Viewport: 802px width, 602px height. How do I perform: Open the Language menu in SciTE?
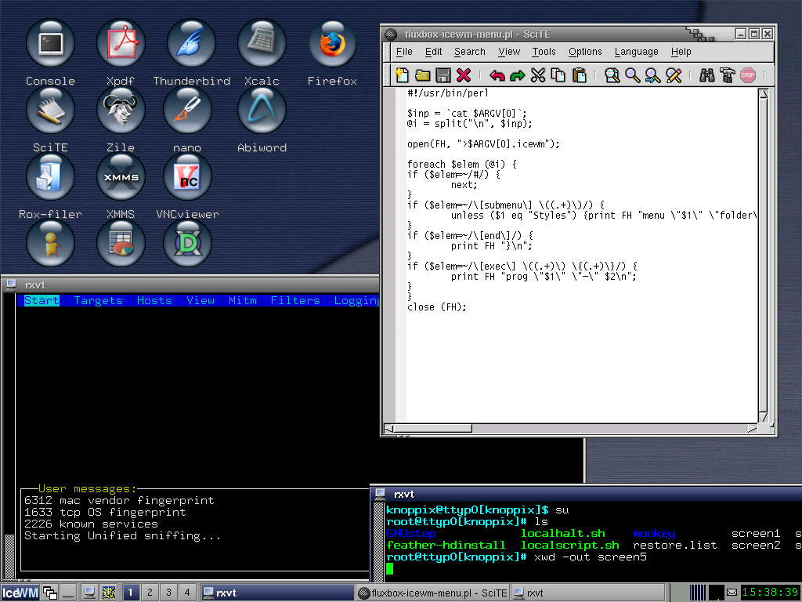click(x=636, y=52)
